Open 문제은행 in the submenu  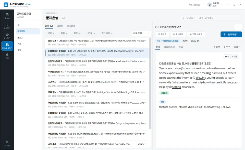(x=28, y=31)
